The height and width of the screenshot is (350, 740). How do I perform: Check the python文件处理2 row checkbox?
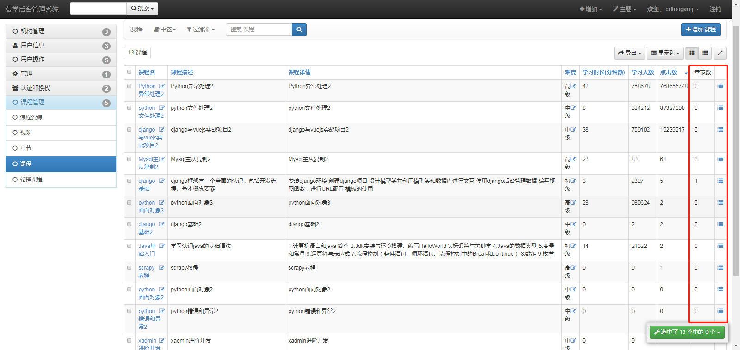[129, 108]
